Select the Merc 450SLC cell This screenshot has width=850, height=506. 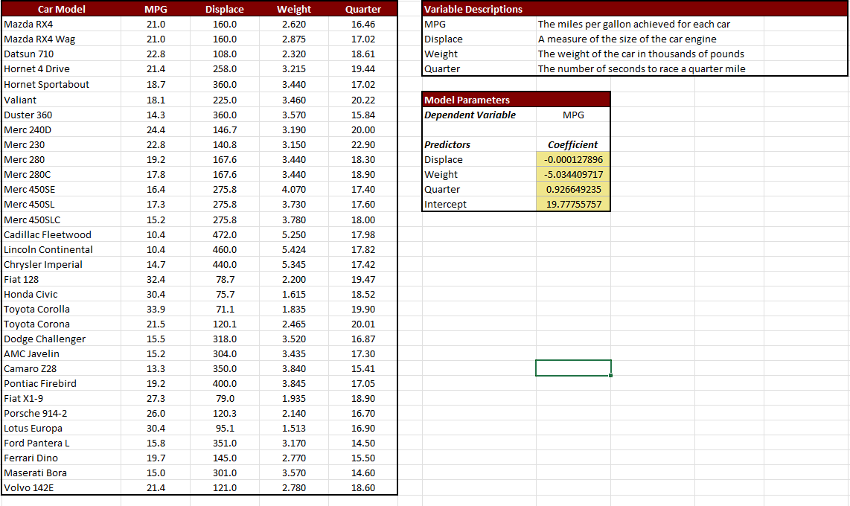(x=61, y=220)
